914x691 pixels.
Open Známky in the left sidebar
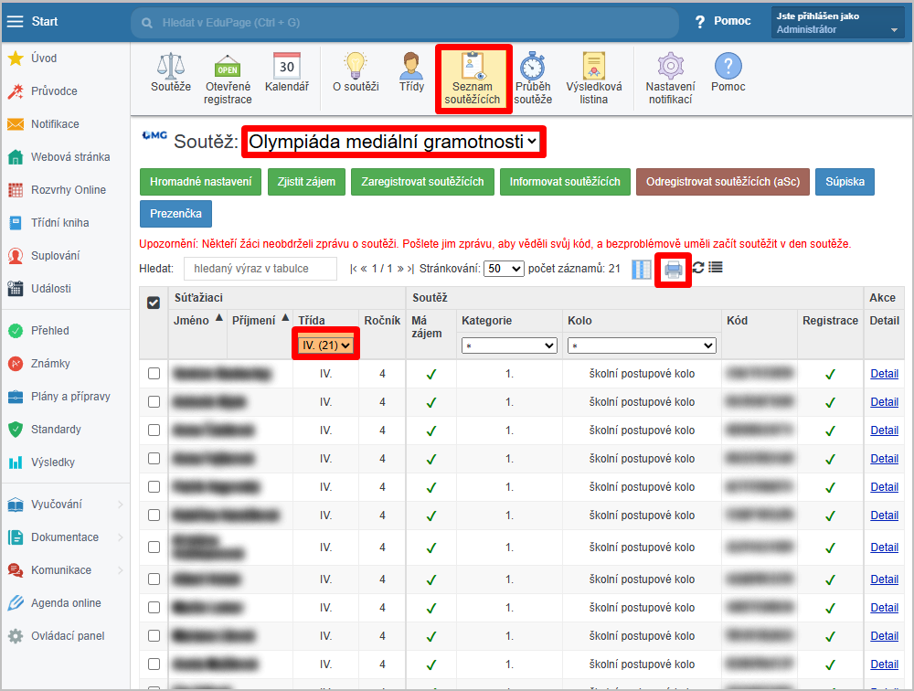click(50, 364)
